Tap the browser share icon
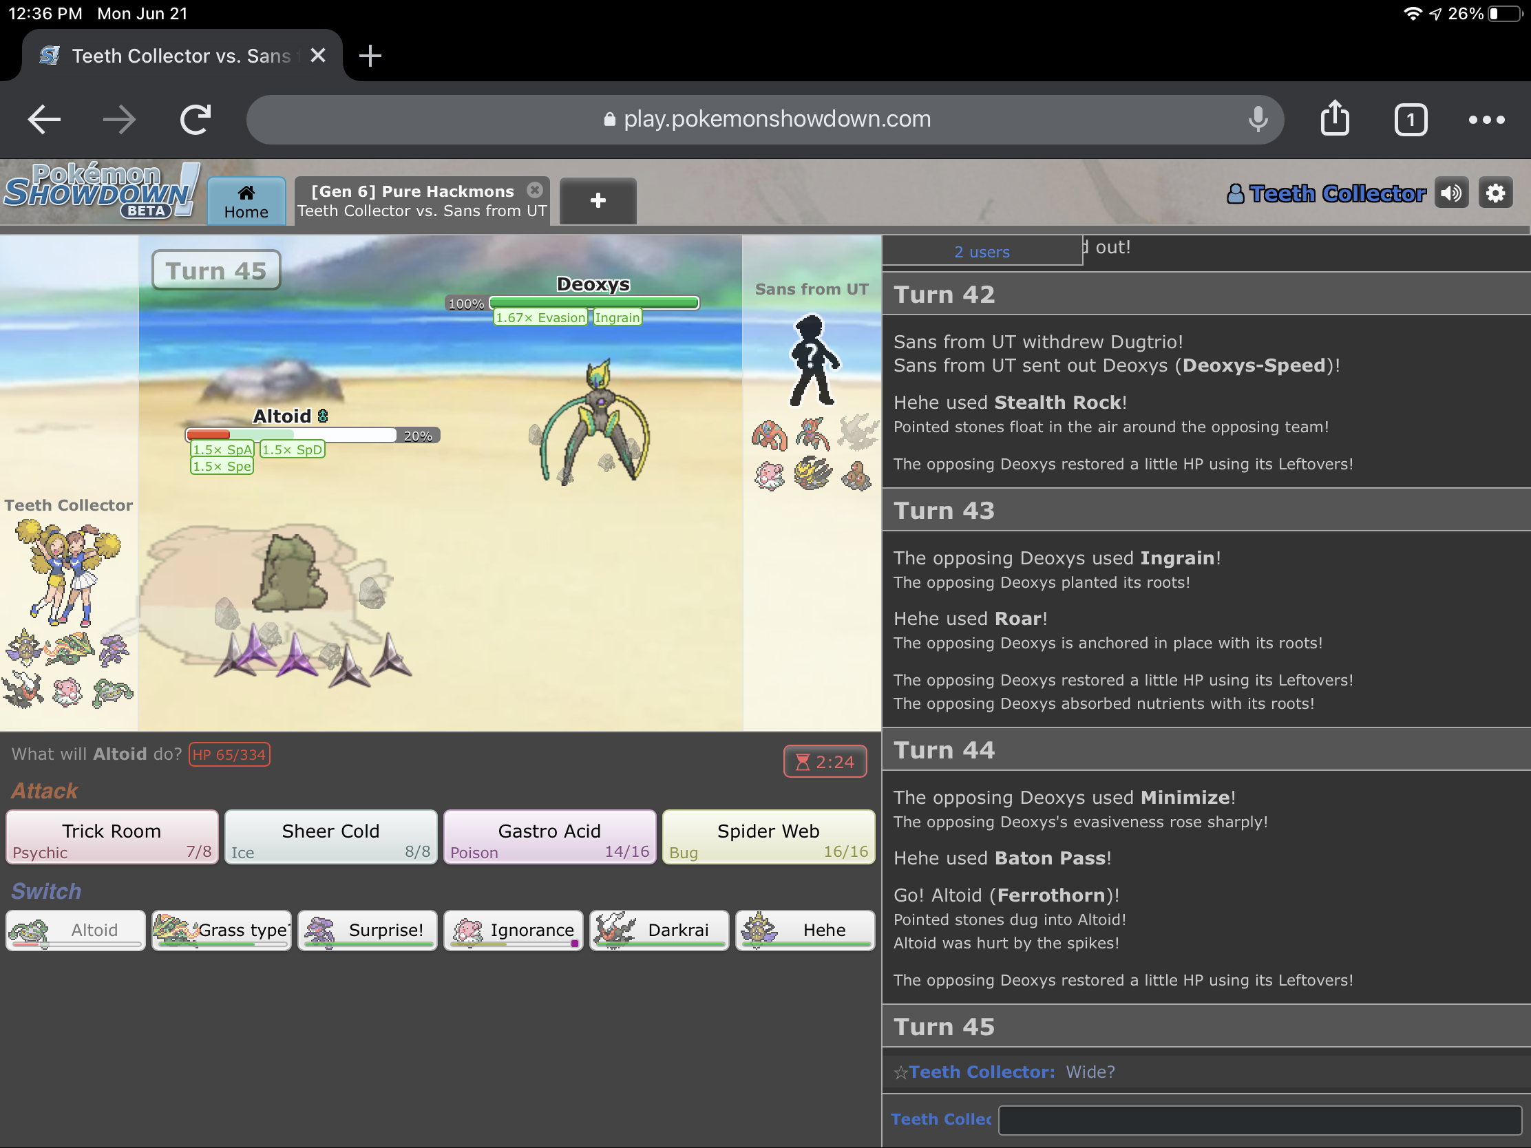 point(1333,119)
